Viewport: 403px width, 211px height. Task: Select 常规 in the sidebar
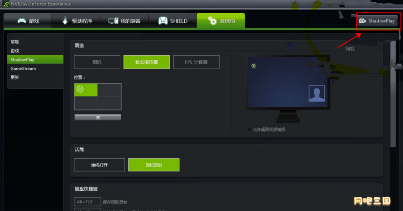(15, 42)
